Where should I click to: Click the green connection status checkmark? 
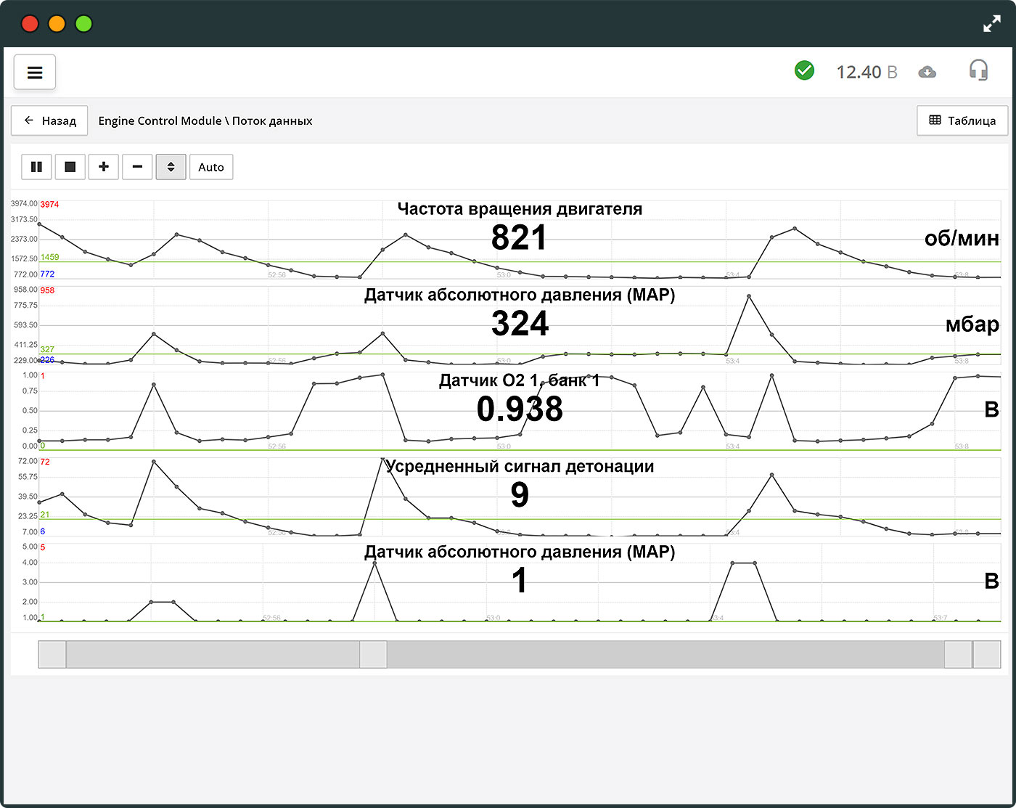(804, 70)
